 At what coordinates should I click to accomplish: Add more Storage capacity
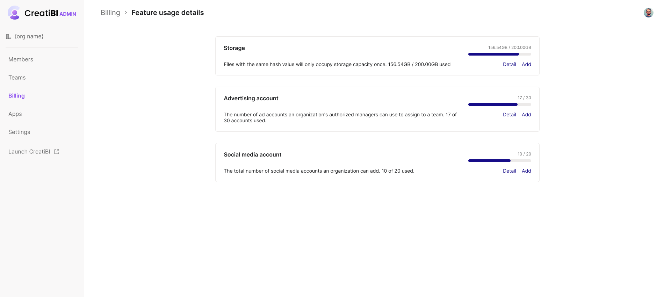coord(526,64)
